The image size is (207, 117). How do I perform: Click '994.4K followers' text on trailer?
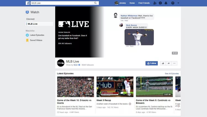click(65, 44)
